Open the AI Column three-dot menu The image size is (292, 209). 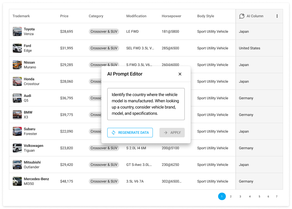pos(277,16)
